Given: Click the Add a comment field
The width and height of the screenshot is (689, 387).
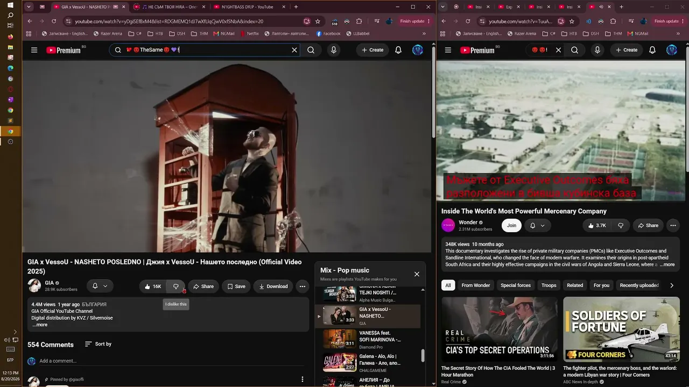Looking at the screenshot, I should tap(172, 361).
